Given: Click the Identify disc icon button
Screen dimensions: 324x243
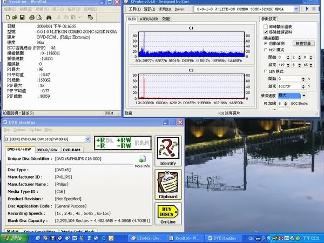Looking at the screenshot, I should [168, 152].
